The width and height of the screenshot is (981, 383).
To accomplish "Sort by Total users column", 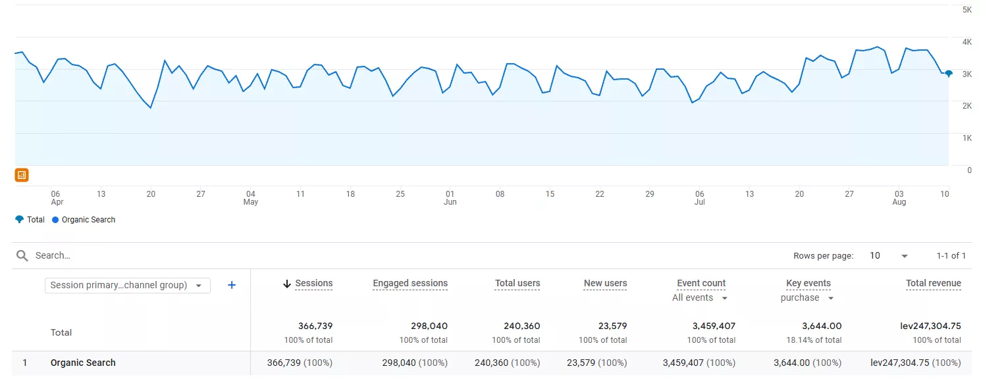I will (517, 284).
